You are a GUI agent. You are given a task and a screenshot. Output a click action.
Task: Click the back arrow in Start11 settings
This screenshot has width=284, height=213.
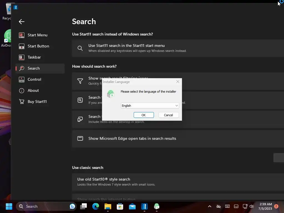pos(22,22)
